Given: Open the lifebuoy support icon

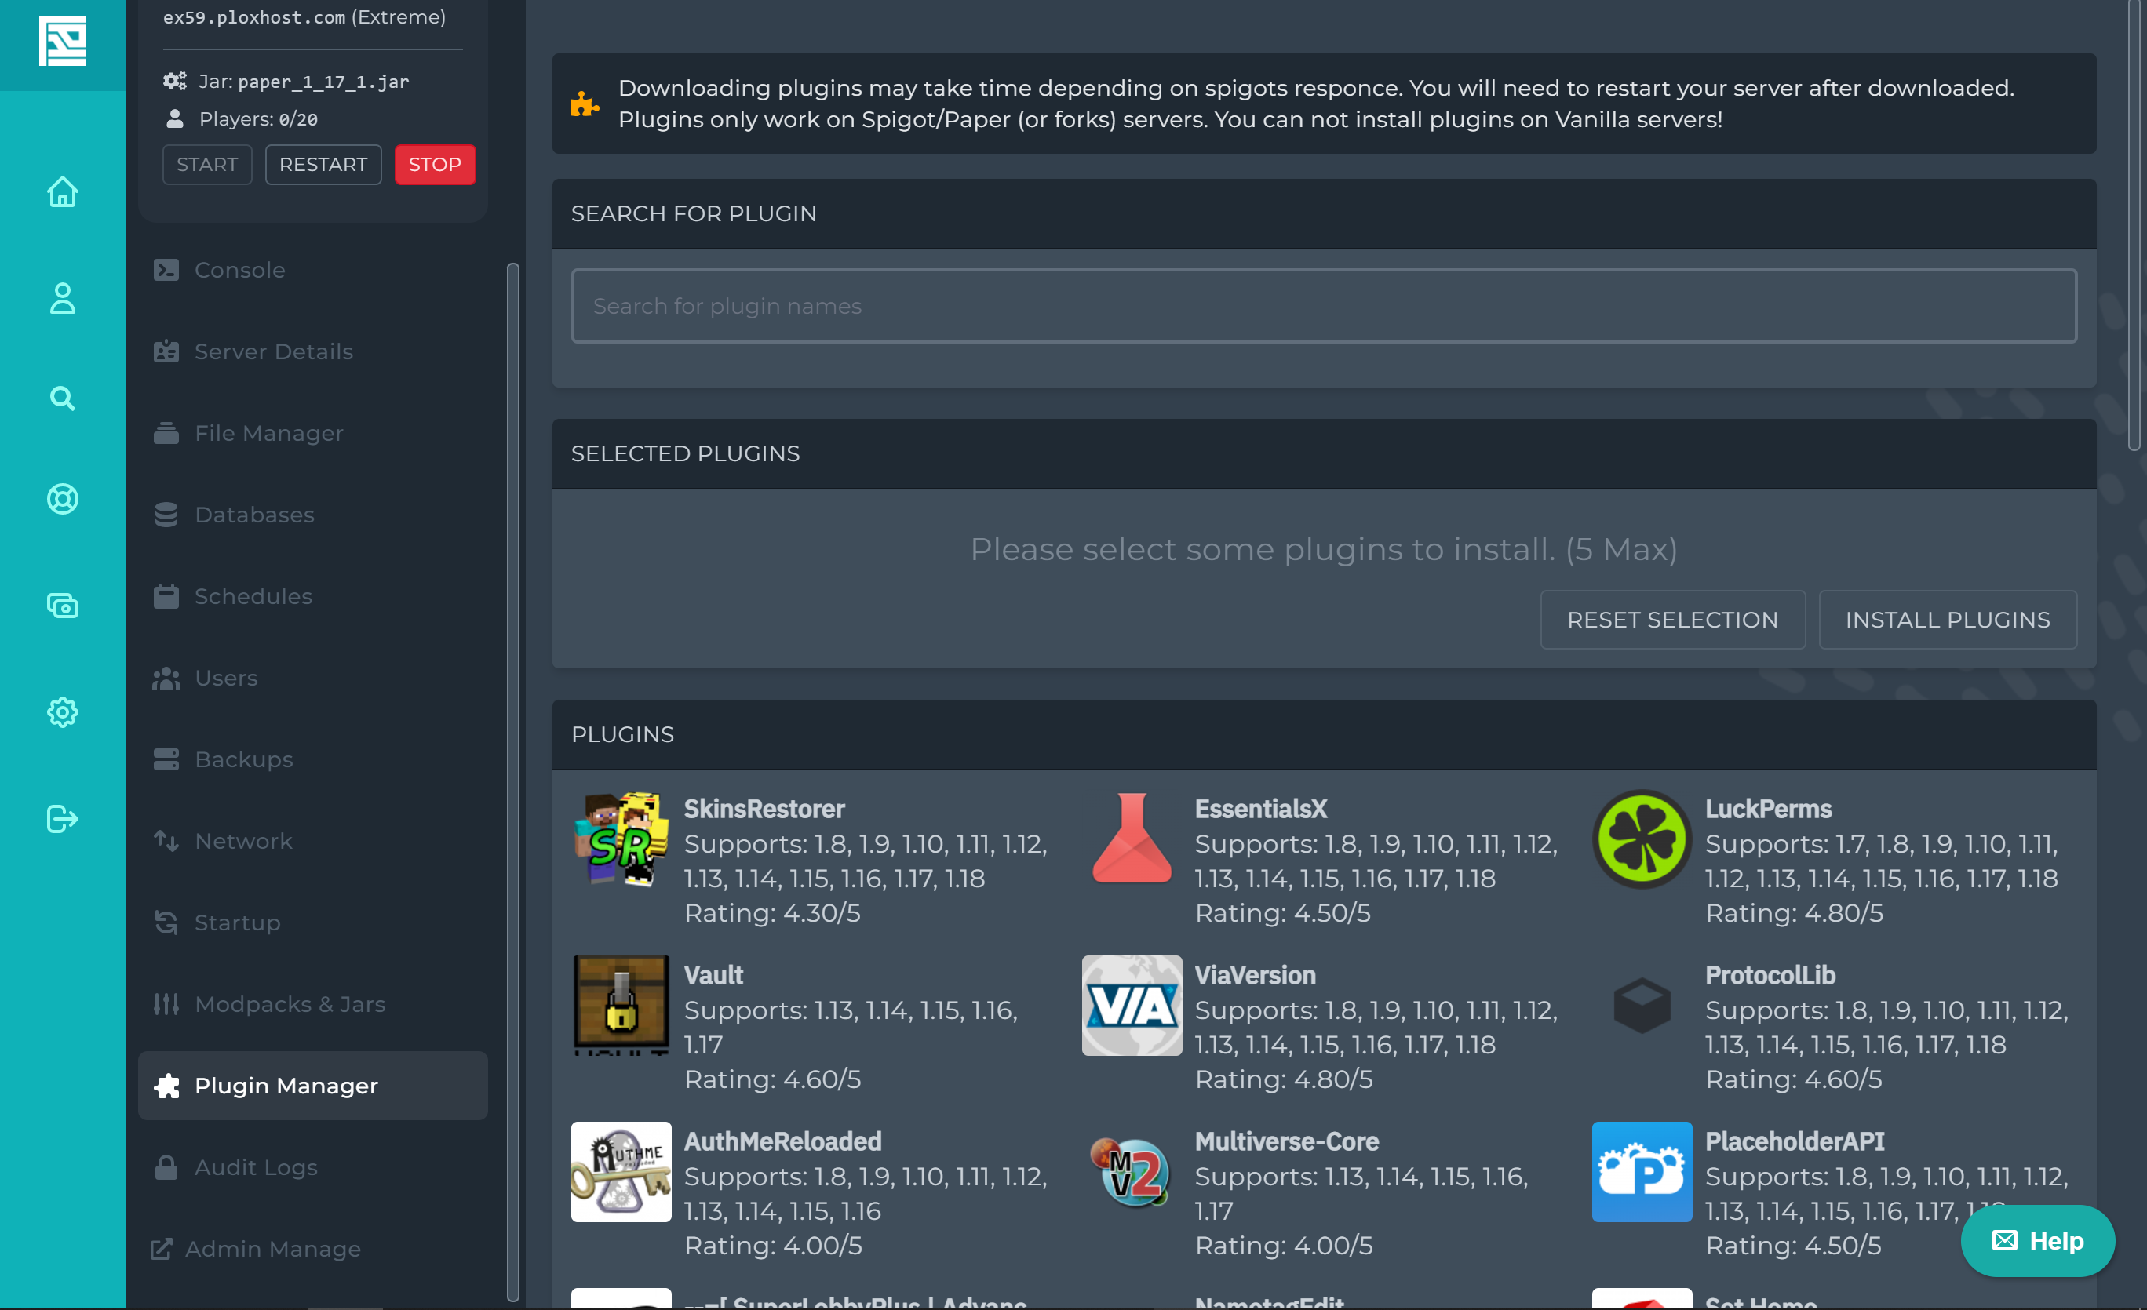Looking at the screenshot, I should coord(63,499).
